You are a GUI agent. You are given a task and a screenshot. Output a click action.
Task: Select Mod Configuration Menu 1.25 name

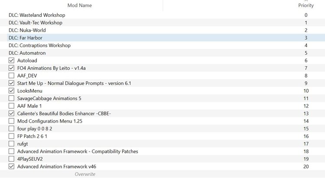click(x=50, y=121)
